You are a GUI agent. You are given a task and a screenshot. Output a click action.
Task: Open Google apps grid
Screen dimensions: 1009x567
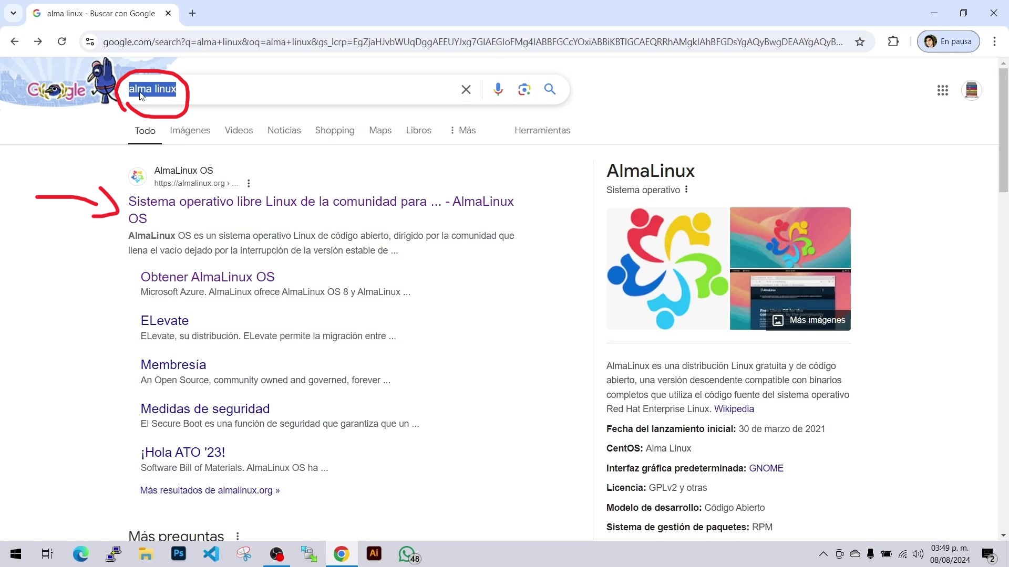point(942,90)
